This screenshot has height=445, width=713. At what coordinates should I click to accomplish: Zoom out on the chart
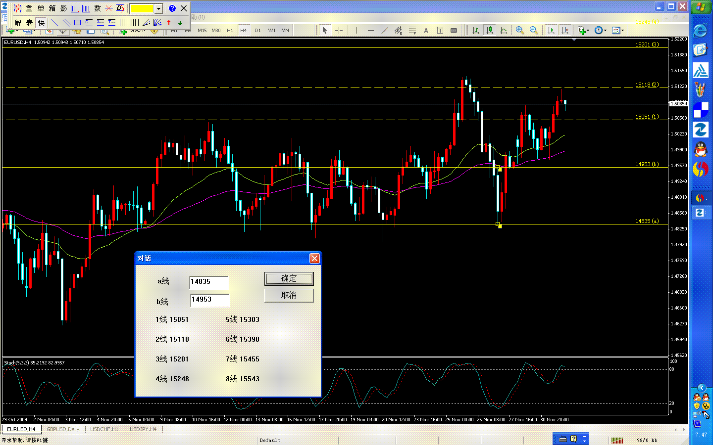point(533,31)
